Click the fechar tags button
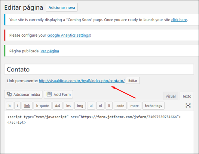The image size is (199, 154). coord(153,105)
